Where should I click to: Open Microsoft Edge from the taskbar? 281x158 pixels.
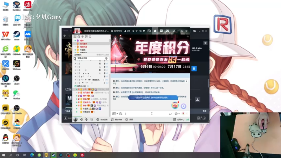(32, 155)
